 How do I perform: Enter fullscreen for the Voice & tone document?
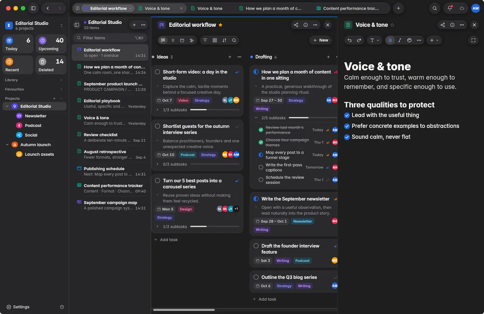[x=473, y=40]
